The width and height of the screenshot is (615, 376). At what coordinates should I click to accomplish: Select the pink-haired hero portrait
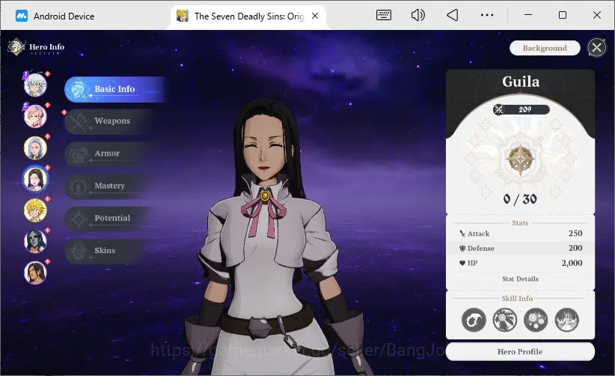pos(35,116)
